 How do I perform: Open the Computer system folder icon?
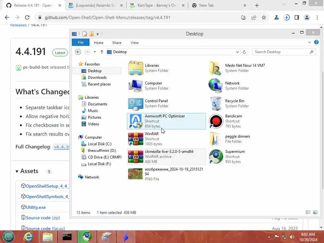[135, 86]
